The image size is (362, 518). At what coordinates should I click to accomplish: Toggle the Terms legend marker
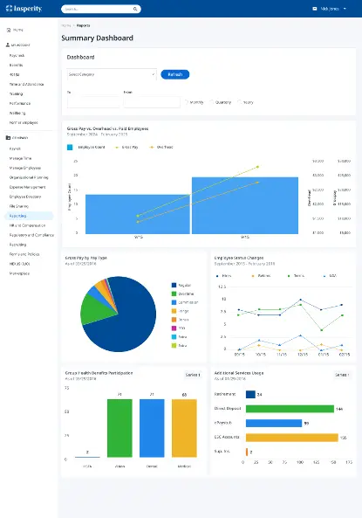tap(289, 276)
